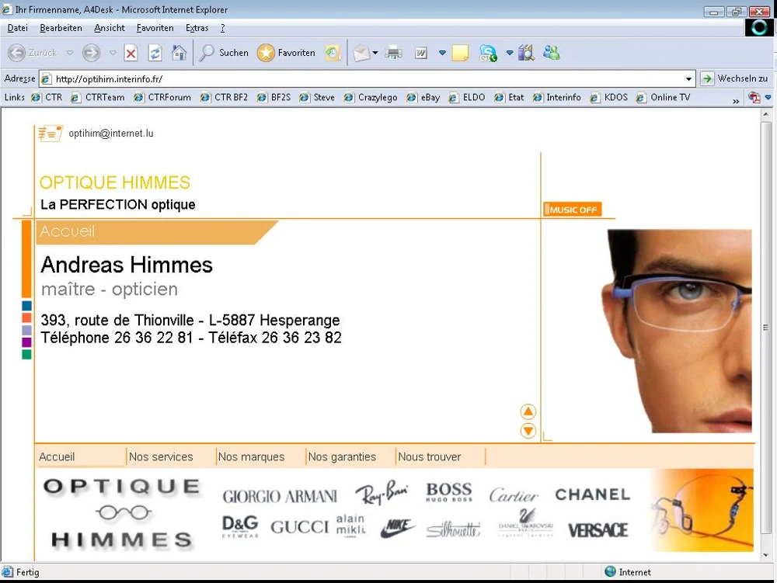Open the CTRForum link bookmark

click(x=162, y=98)
